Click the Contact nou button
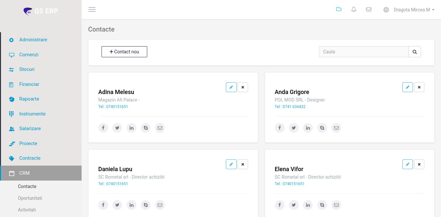This screenshot has height=217, width=441. 124,52
